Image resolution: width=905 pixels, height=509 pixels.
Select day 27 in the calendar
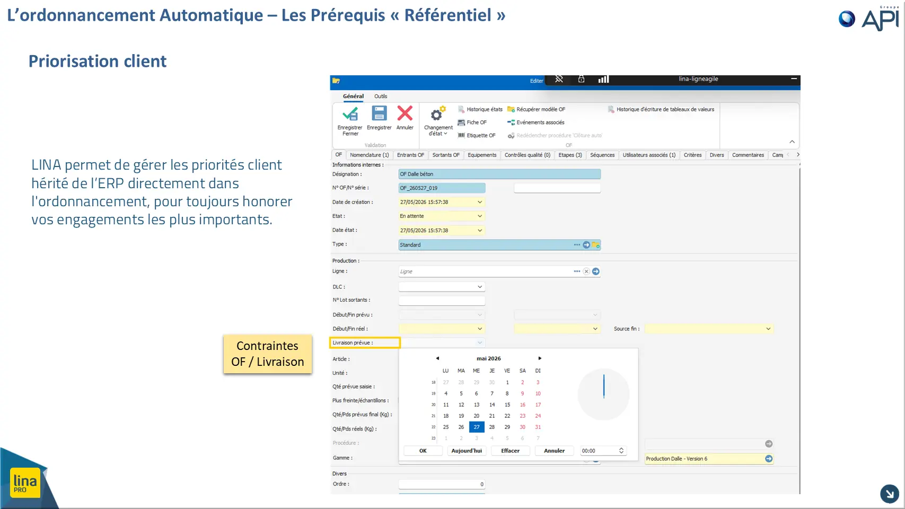pos(477,427)
